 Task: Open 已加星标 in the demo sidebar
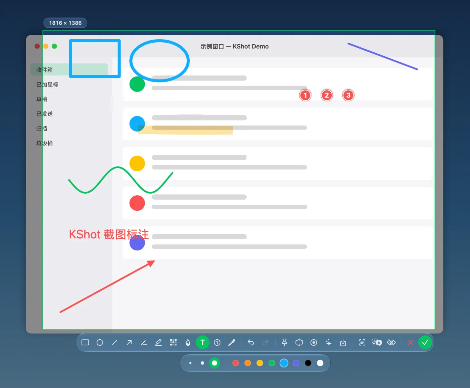47,85
